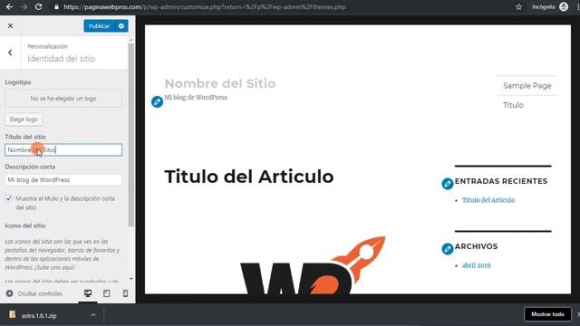
Task: Click Ocultar controles text label
Action: tap(40, 293)
